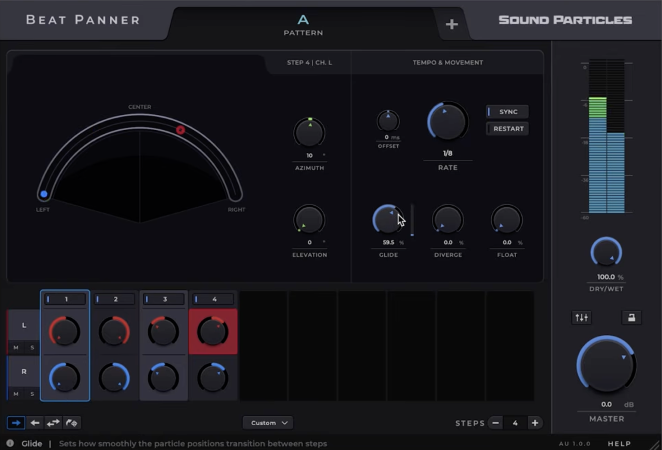Click the Rate knob
662x450 pixels.
click(447, 122)
